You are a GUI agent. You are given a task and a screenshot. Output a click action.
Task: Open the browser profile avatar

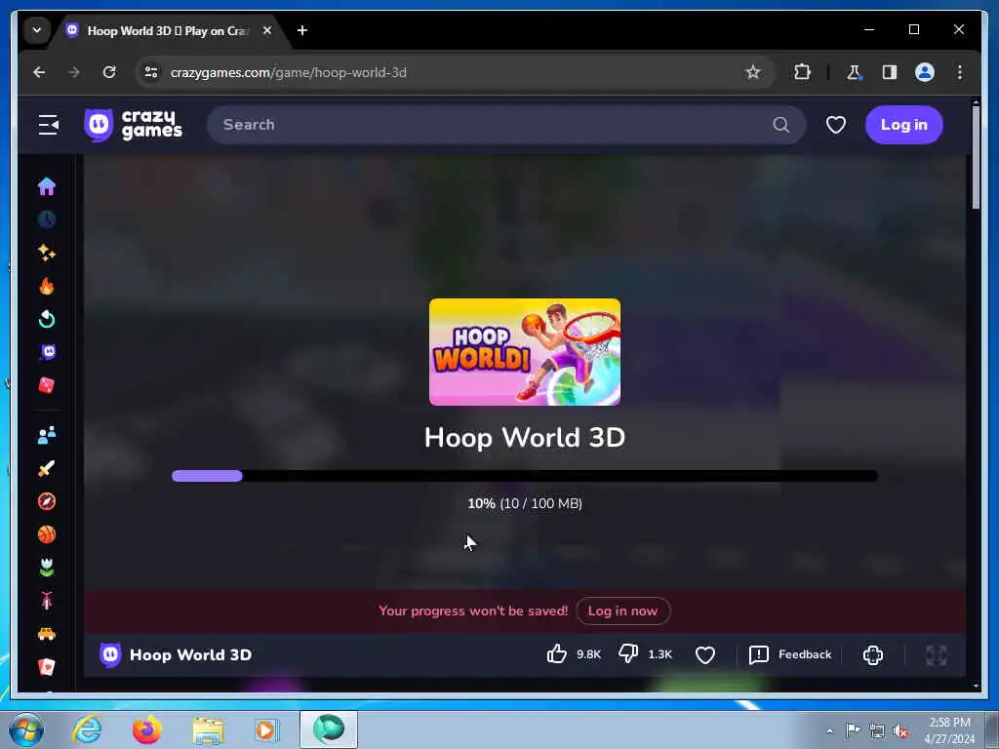pos(925,72)
